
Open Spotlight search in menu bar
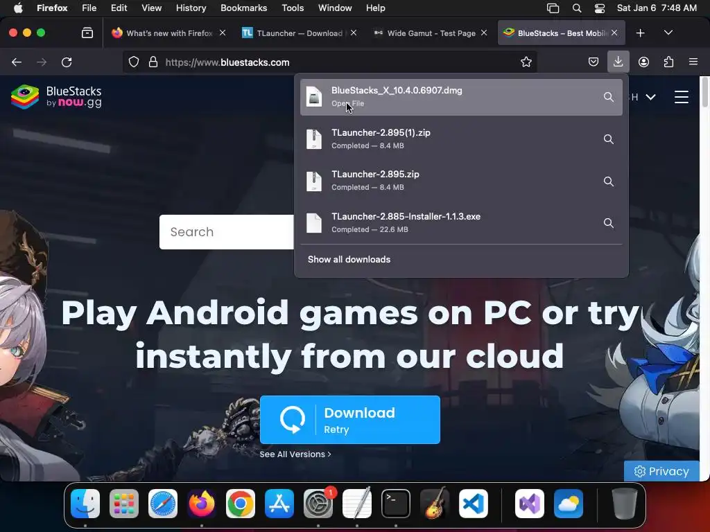pos(577,8)
